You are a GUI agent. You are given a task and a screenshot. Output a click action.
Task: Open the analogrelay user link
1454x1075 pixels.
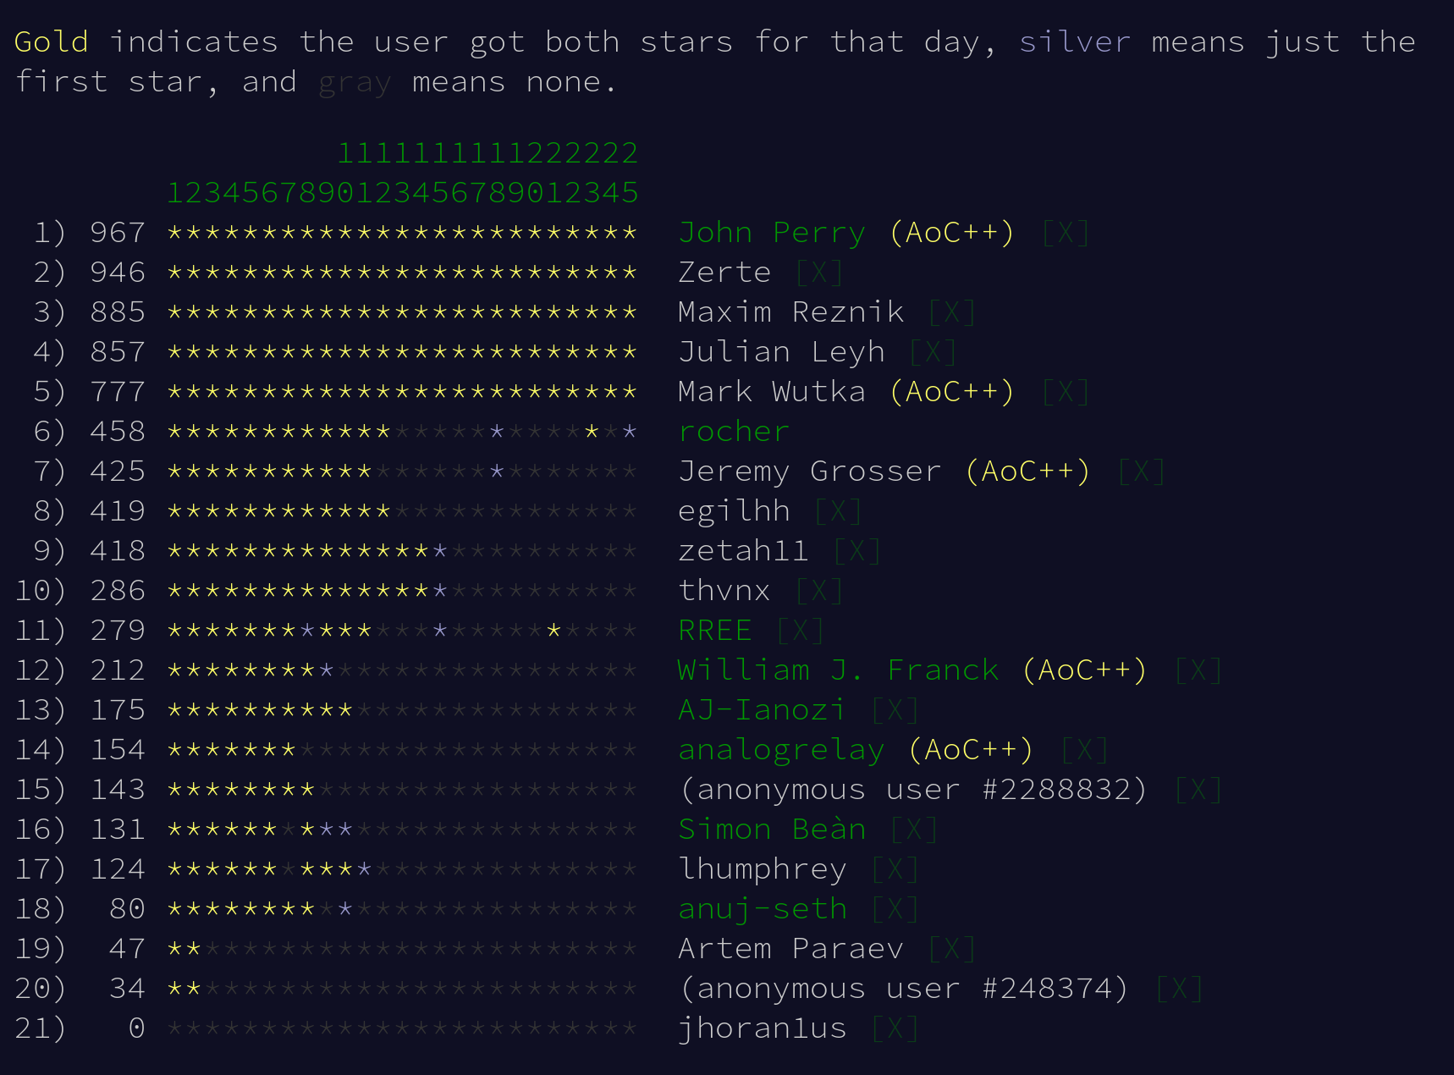click(781, 750)
